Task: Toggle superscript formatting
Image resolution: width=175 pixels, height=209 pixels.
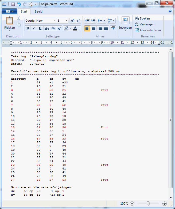Action: (x=59, y=28)
